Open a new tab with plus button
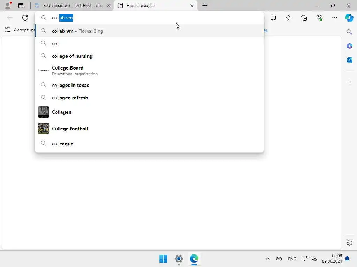This screenshot has width=357, height=267. tap(205, 6)
